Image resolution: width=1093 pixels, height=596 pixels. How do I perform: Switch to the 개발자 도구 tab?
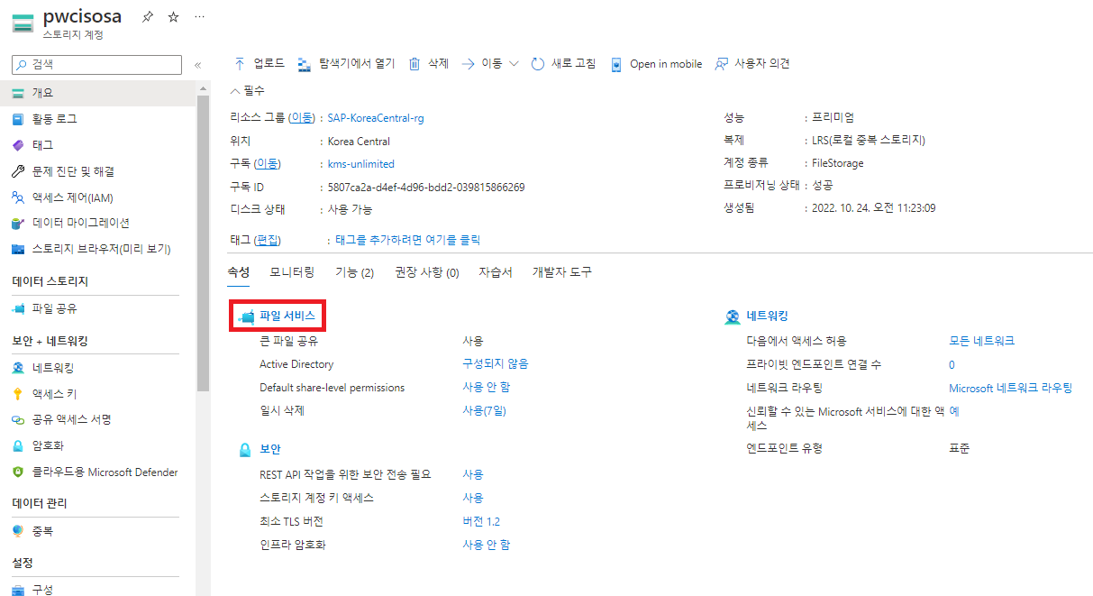point(562,272)
